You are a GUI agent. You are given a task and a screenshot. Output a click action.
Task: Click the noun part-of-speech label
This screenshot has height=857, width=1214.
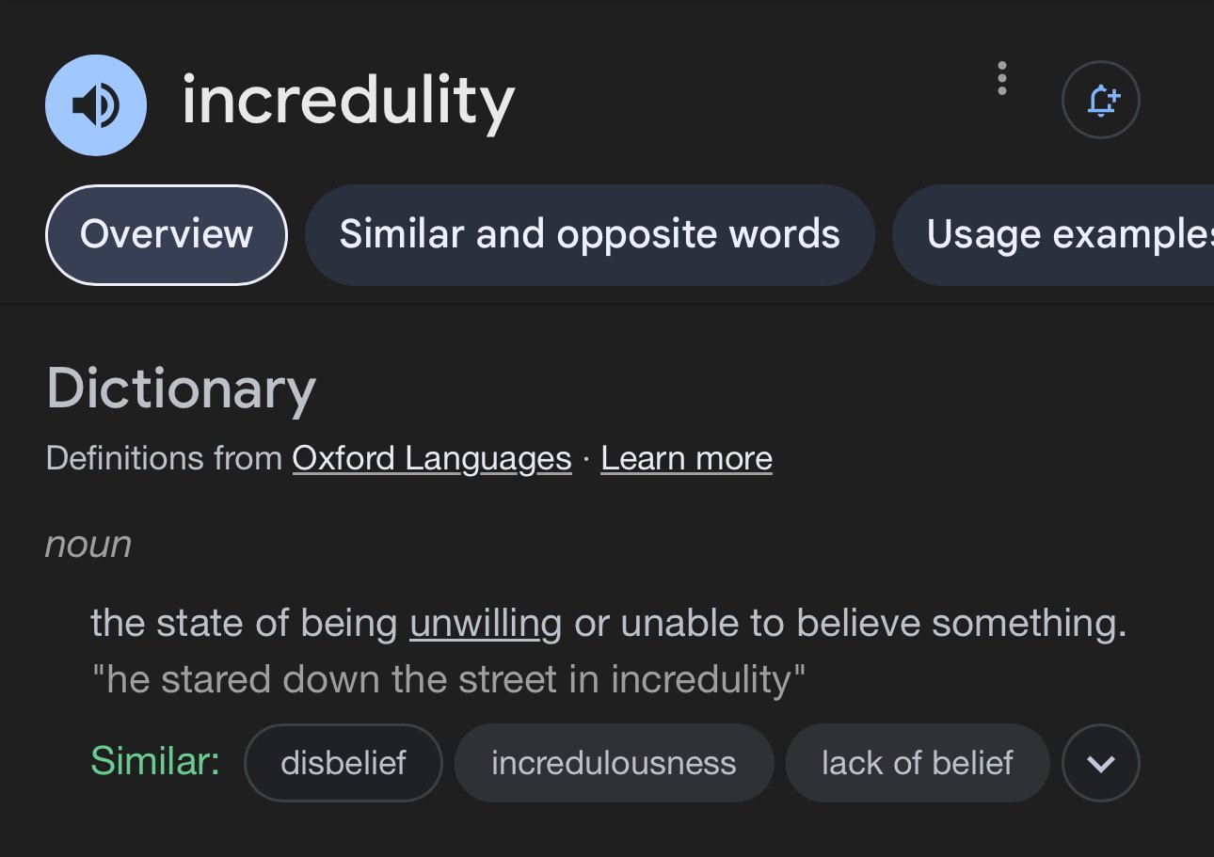[88, 545]
